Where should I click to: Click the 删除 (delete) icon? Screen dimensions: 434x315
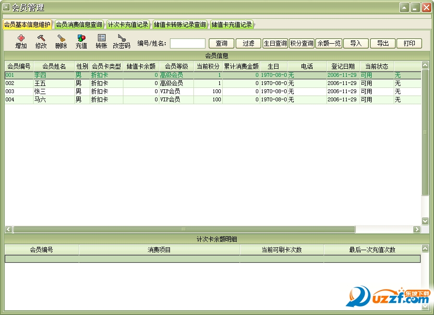click(61, 41)
